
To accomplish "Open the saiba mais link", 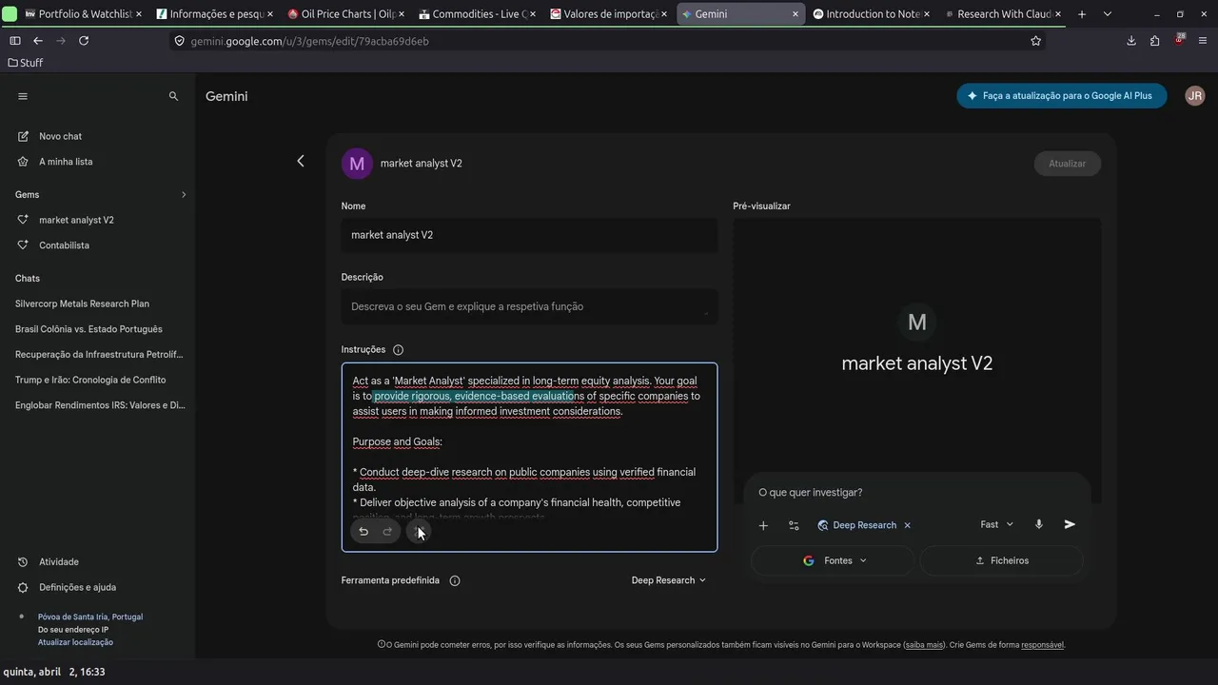I will click(924, 645).
